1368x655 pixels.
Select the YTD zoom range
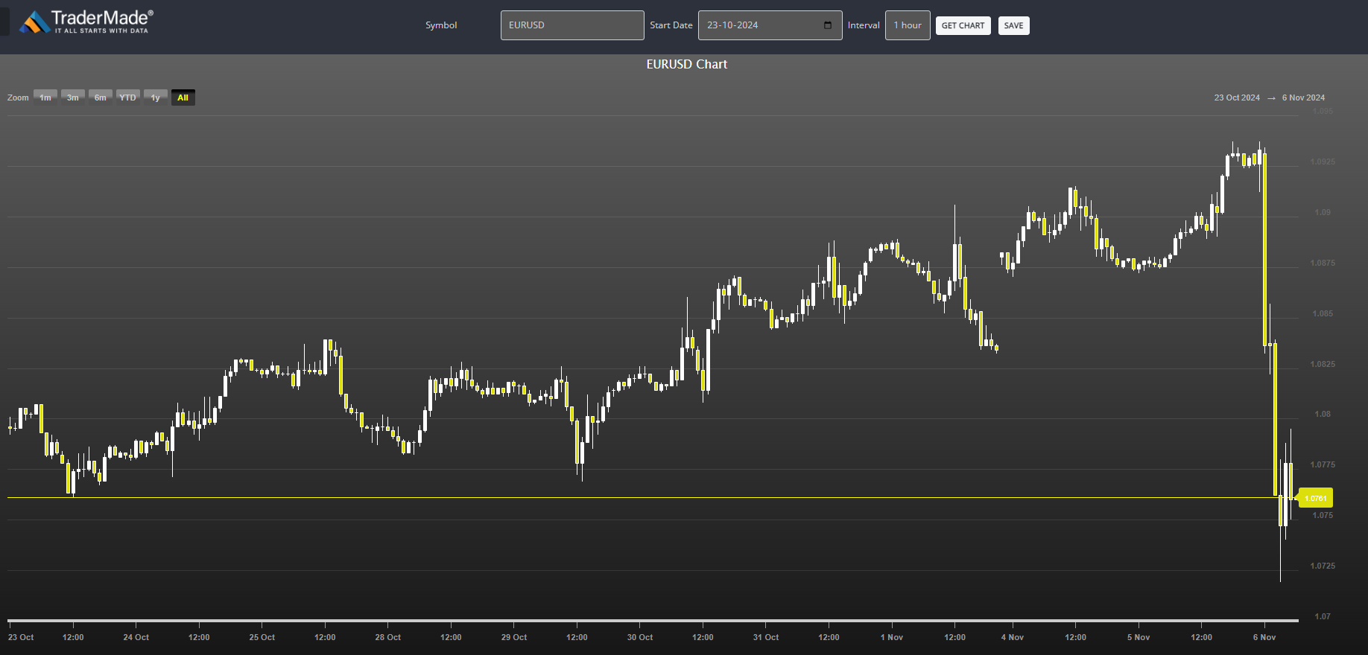(128, 98)
